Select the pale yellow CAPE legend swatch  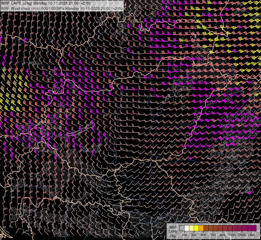[x=192, y=228]
